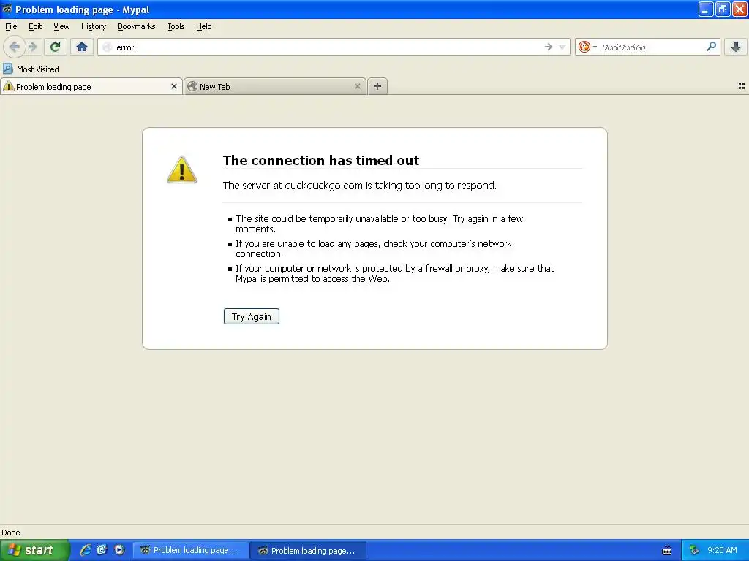749x561 pixels.
Task: Click the Most Visited bookmarks icon
Action: click(x=8, y=69)
